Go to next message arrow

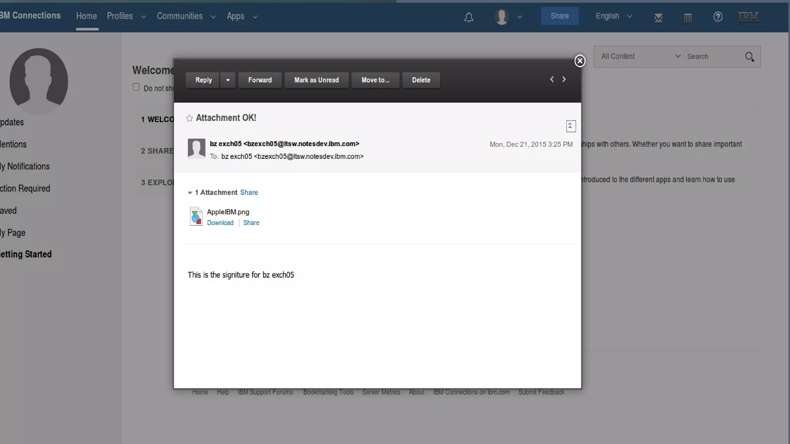pyautogui.click(x=564, y=79)
